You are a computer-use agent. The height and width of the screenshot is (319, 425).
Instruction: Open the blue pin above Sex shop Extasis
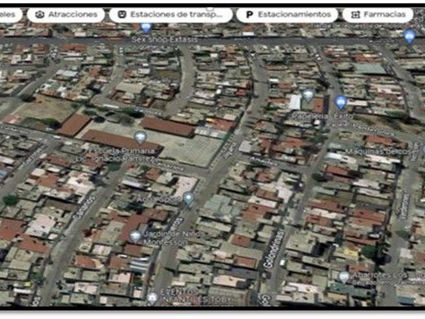point(146,28)
